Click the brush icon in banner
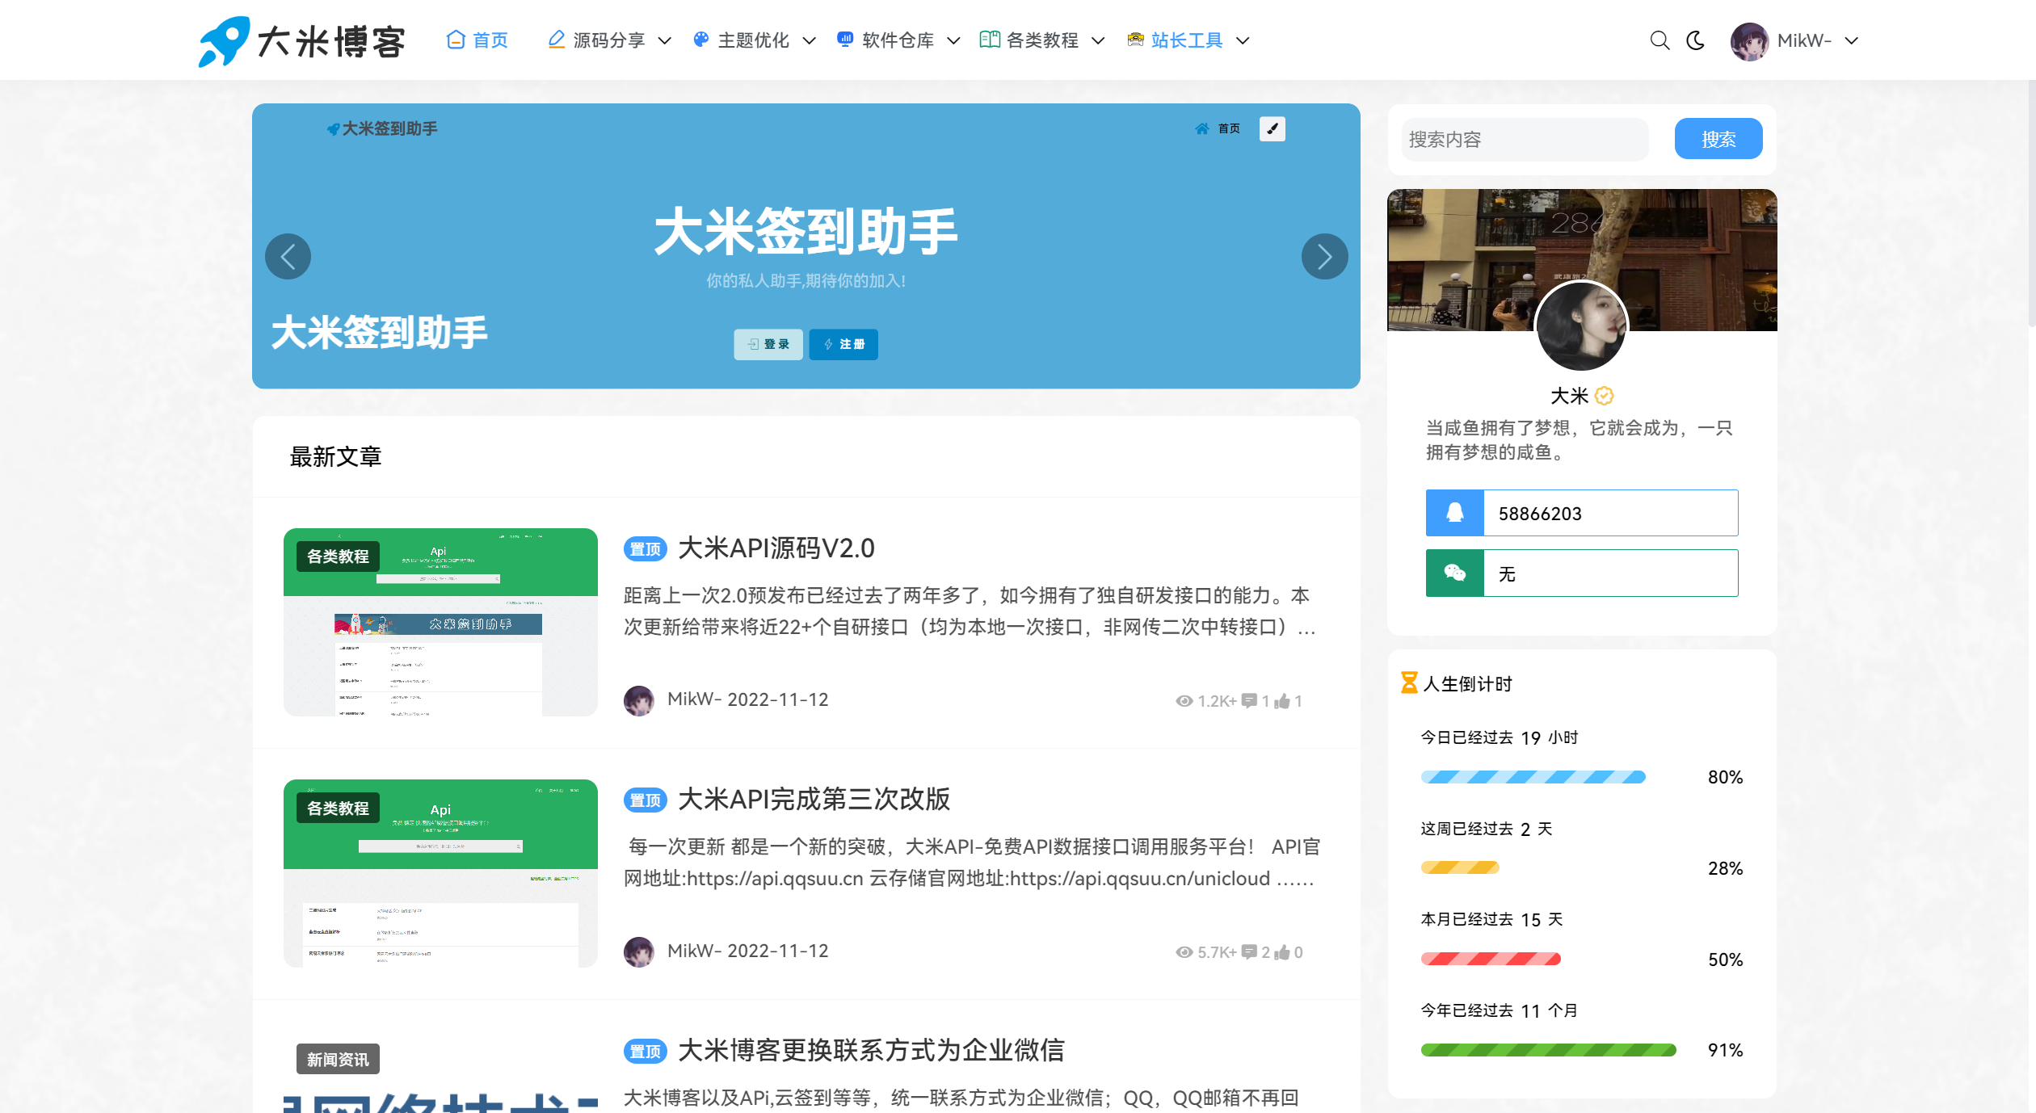2036x1113 pixels. [x=1272, y=128]
